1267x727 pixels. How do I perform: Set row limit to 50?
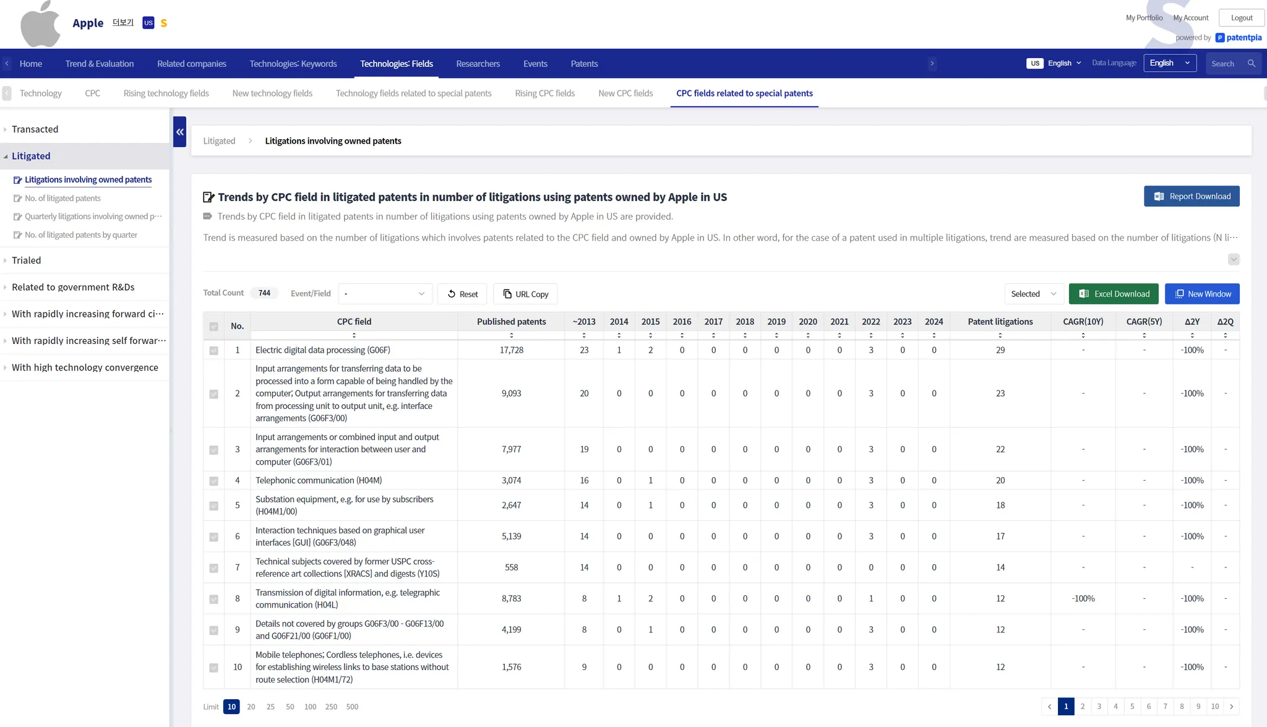click(x=290, y=707)
